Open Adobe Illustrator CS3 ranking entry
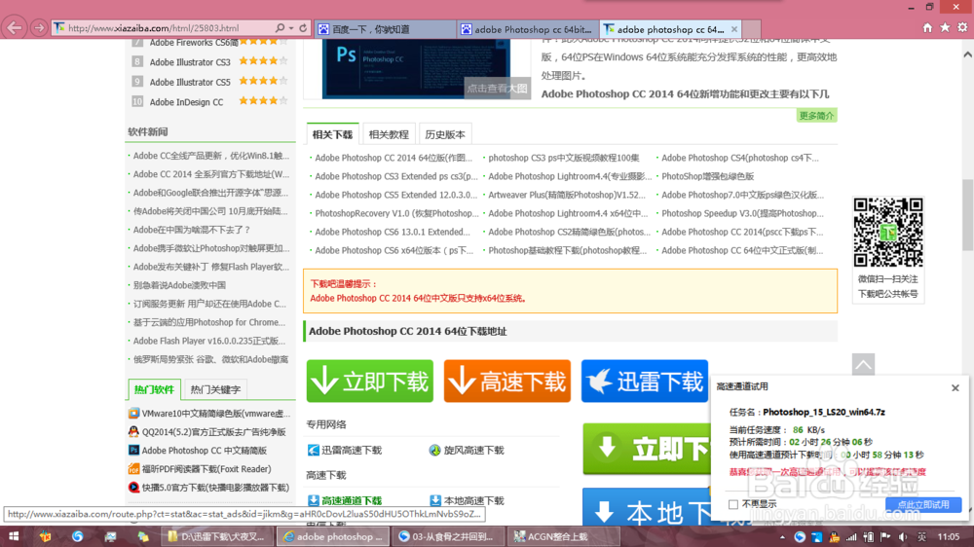This screenshot has height=547, width=974. (x=190, y=62)
